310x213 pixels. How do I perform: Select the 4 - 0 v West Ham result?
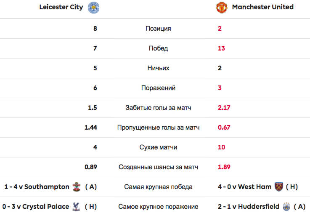[244, 187]
